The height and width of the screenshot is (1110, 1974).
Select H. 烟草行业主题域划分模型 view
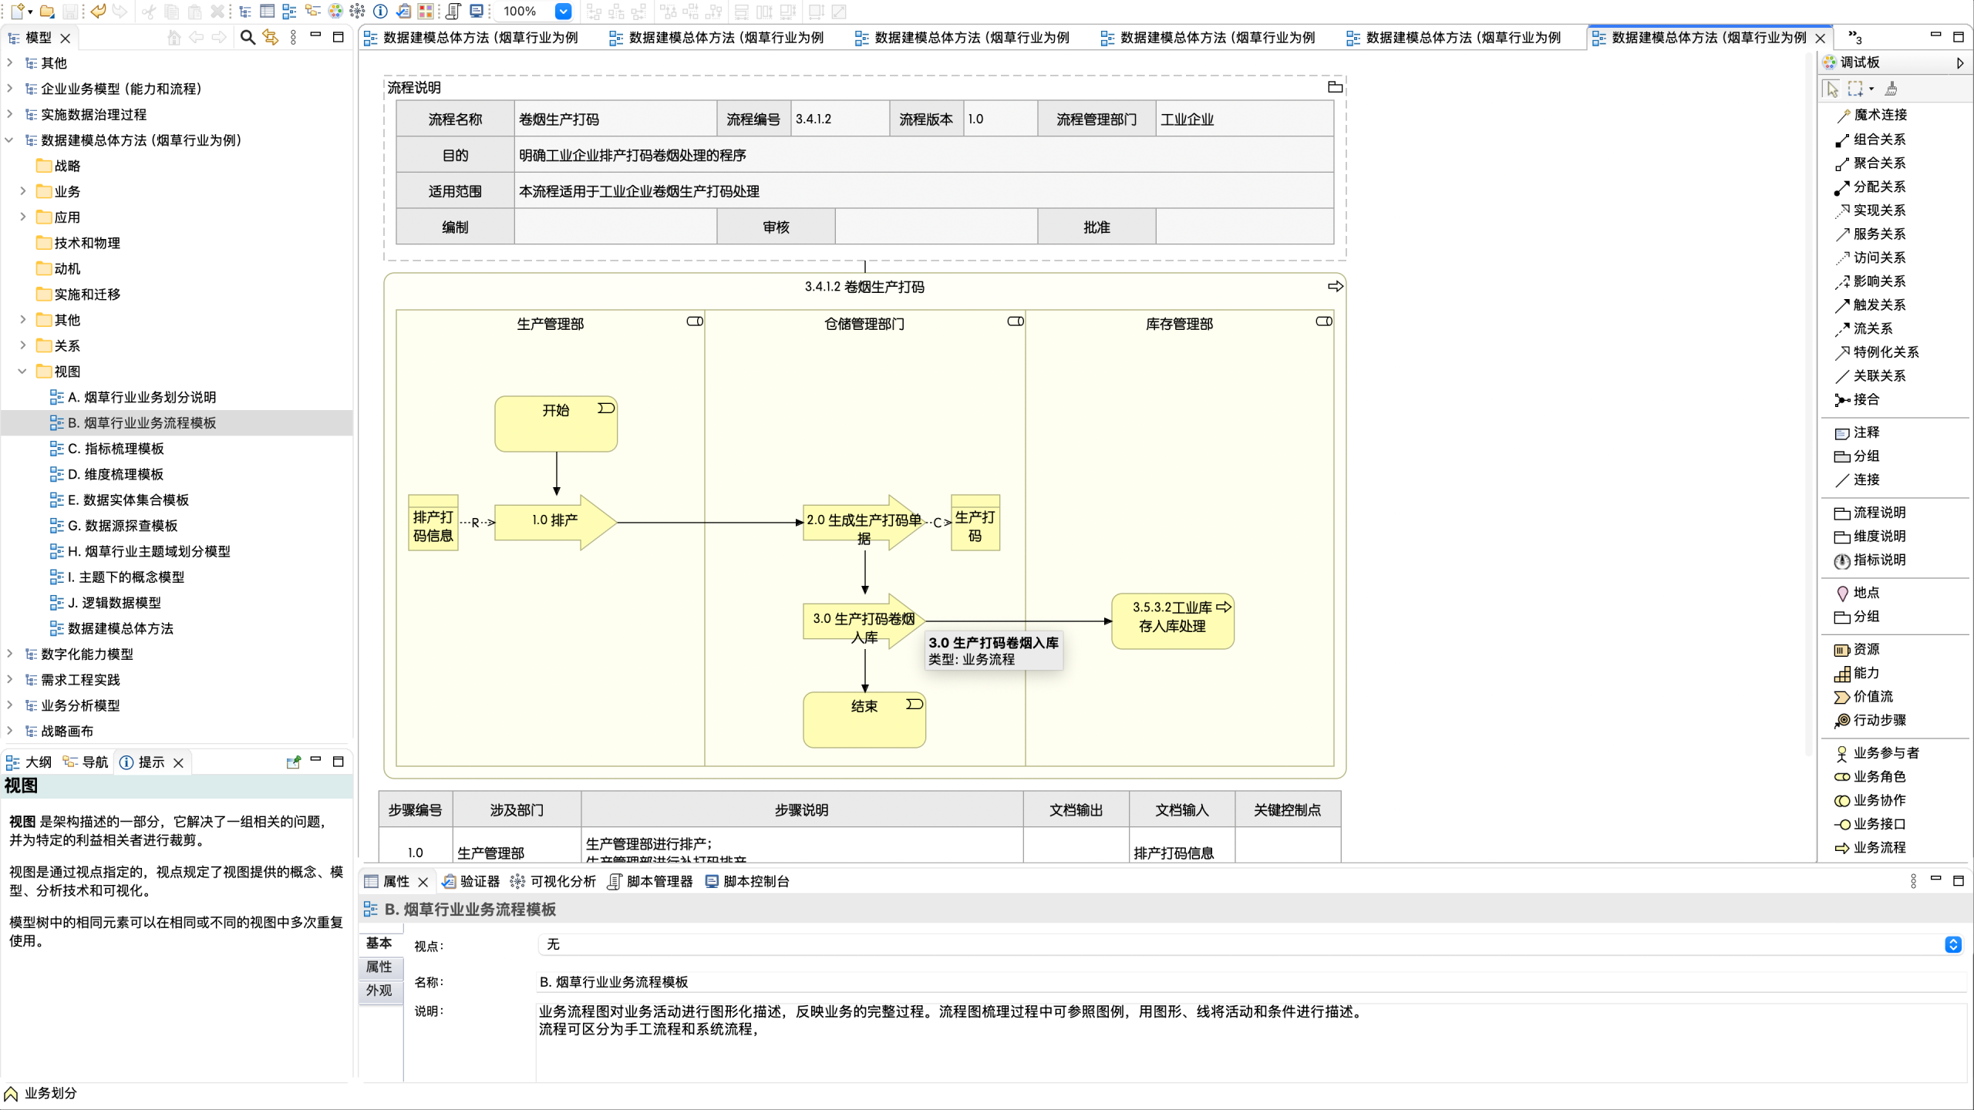point(140,551)
